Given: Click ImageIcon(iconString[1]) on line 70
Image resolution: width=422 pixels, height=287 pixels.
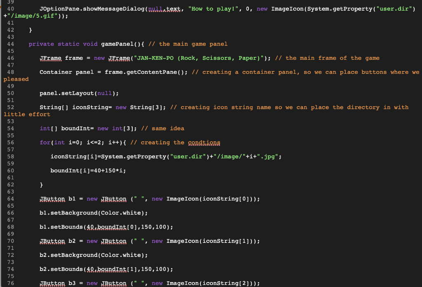Looking at the screenshot, I should (x=211, y=241).
